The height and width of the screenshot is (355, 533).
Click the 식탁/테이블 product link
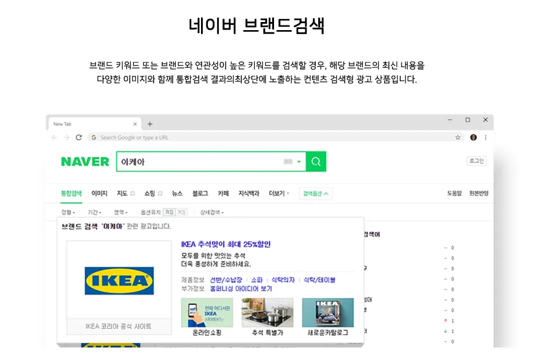click(319, 280)
